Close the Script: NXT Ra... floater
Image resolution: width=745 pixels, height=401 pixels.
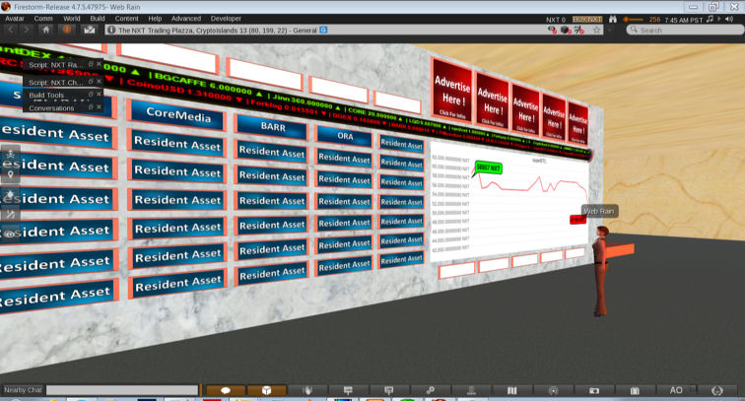pyautogui.click(x=99, y=64)
